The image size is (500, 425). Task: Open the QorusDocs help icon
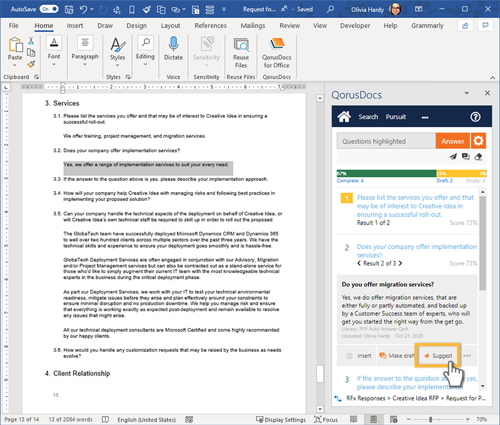[475, 116]
